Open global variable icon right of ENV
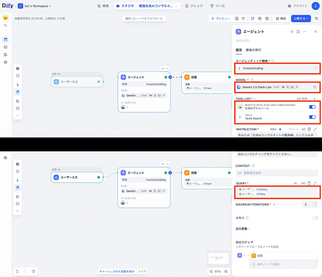This screenshot has width=322, height=277. point(267,18)
